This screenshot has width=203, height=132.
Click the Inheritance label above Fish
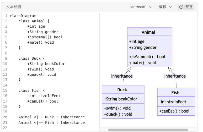175,76
